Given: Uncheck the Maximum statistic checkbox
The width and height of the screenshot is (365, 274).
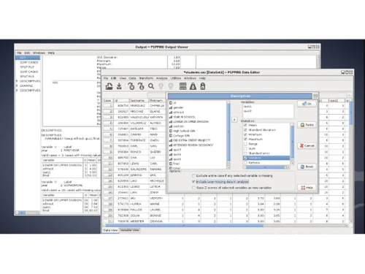Looking at the screenshot, I should [x=245, y=139].
